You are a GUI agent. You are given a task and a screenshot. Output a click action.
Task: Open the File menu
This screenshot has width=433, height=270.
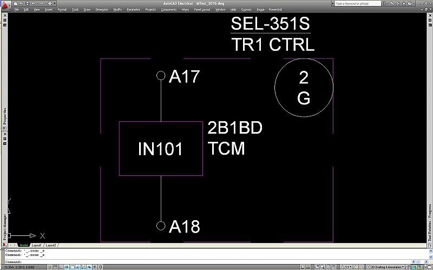click(x=17, y=10)
